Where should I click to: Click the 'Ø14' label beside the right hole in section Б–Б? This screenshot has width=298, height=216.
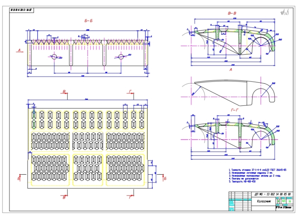[130, 55]
